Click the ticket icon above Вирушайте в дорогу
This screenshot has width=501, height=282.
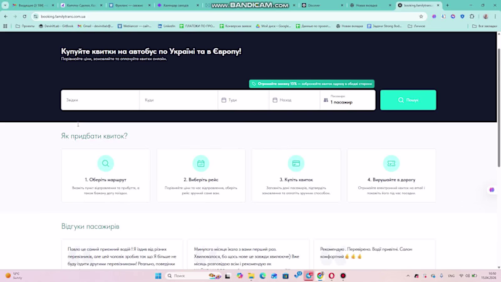(391, 164)
